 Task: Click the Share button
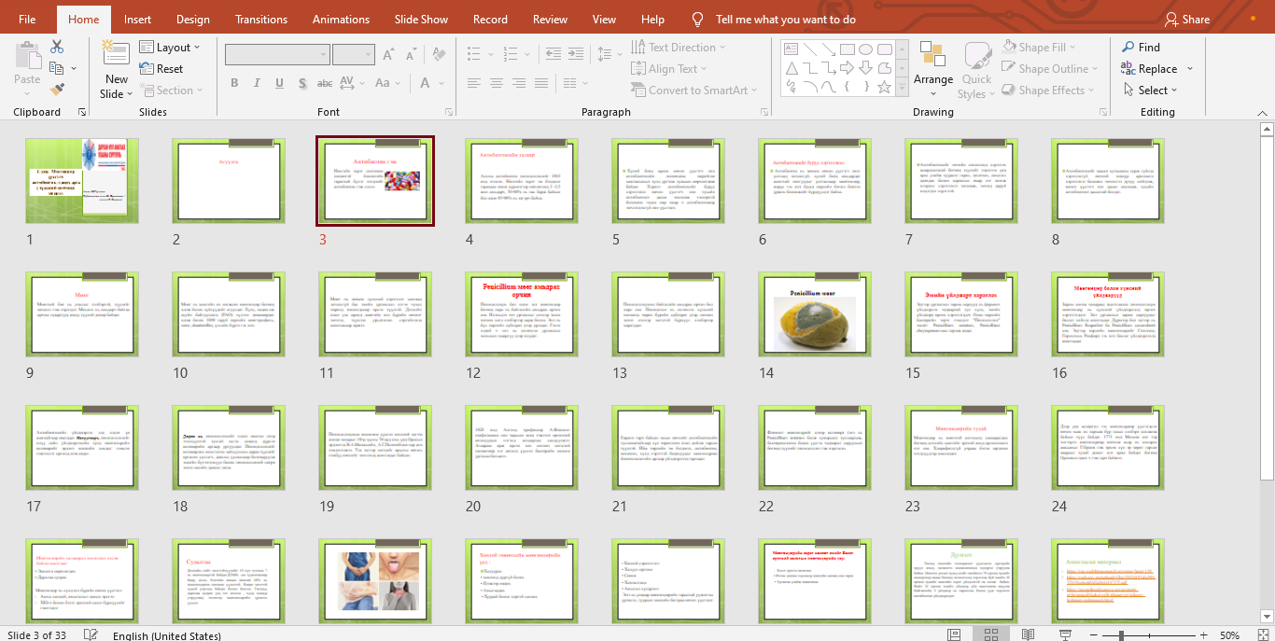[1186, 19]
